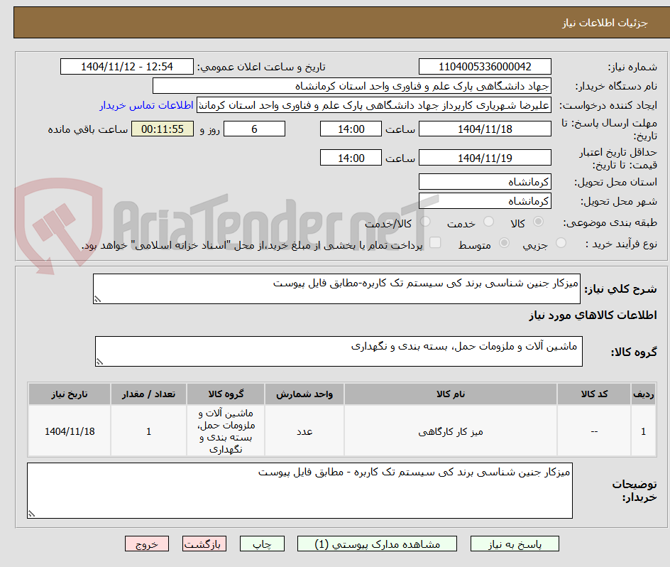Click the announcement date field 1404/11/12 - 12:54
The width and height of the screenshot is (670, 567).
(127, 67)
